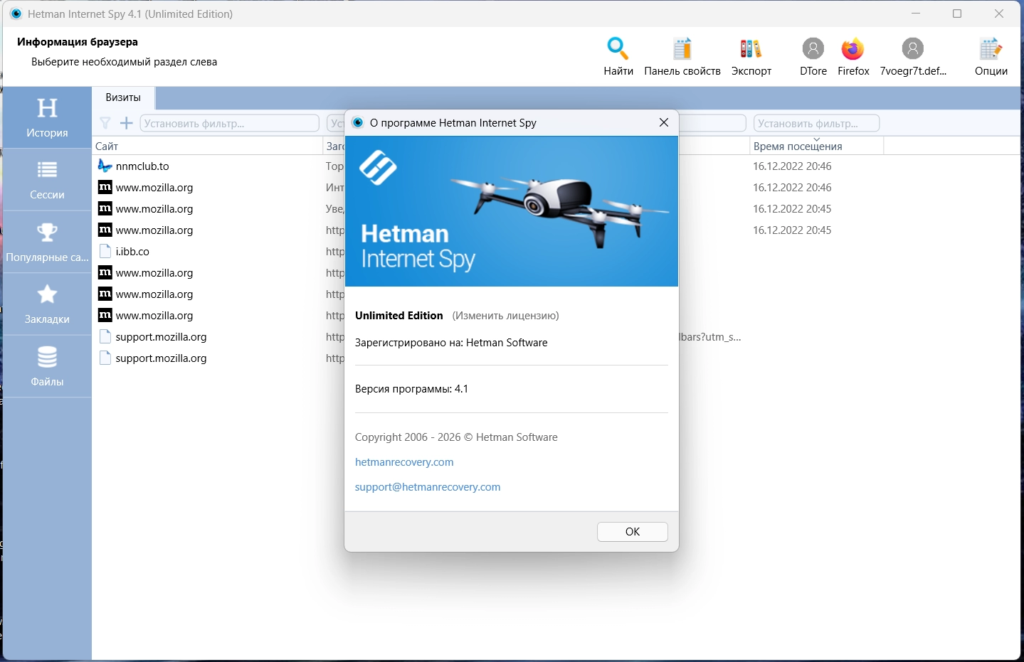The width and height of the screenshot is (1024, 662).
Task: Open the Популярные сайты sidebar section
Action: [x=47, y=242]
